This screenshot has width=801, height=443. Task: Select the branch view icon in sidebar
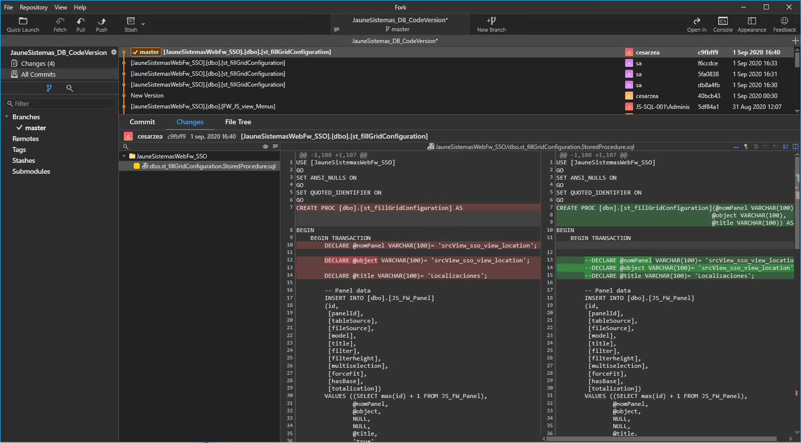[49, 88]
